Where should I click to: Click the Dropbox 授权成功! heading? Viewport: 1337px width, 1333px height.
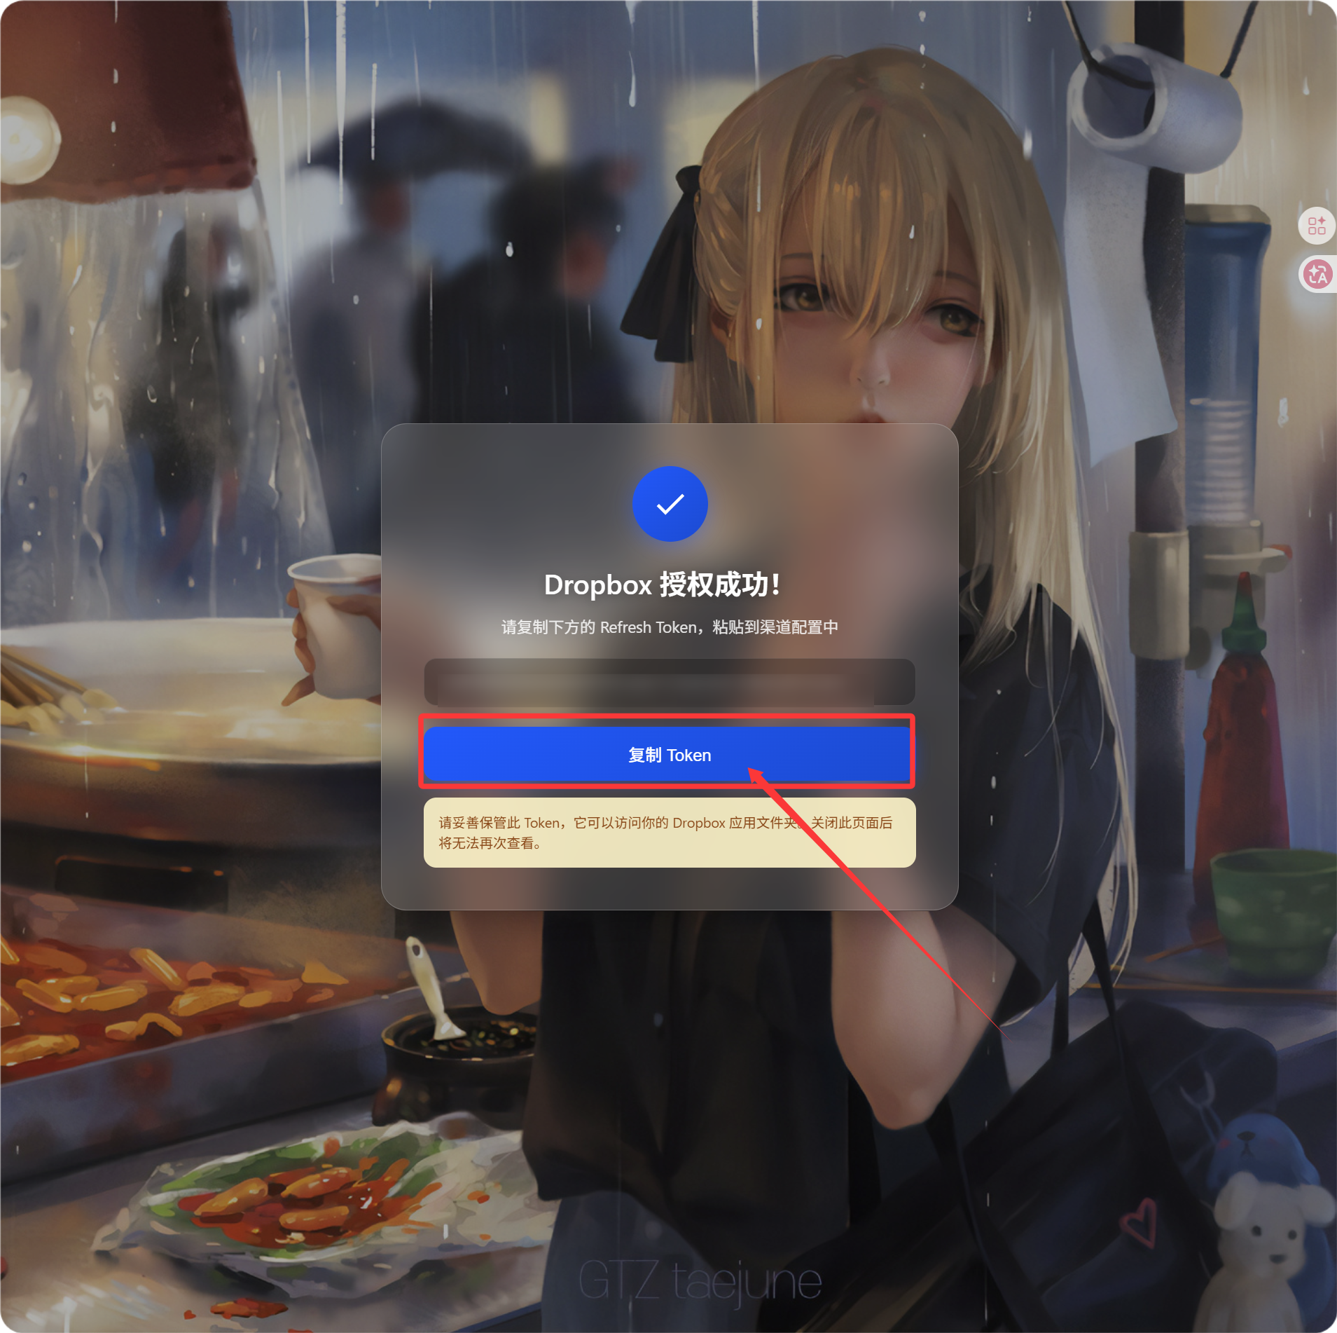click(662, 585)
